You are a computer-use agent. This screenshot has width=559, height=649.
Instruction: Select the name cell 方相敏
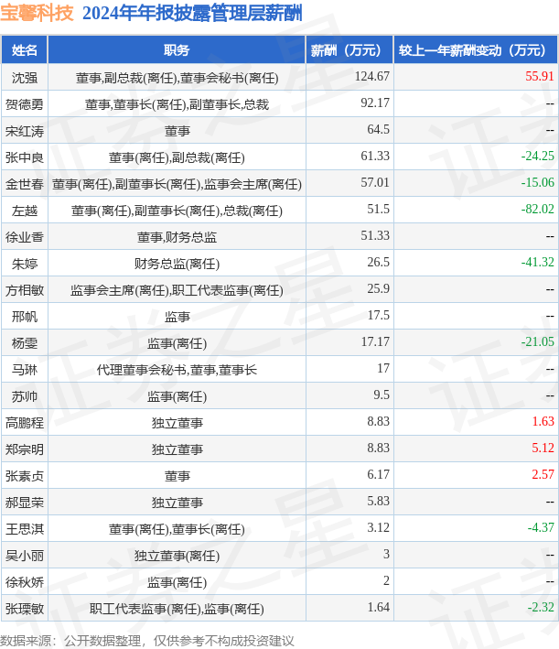[x=25, y=290]
